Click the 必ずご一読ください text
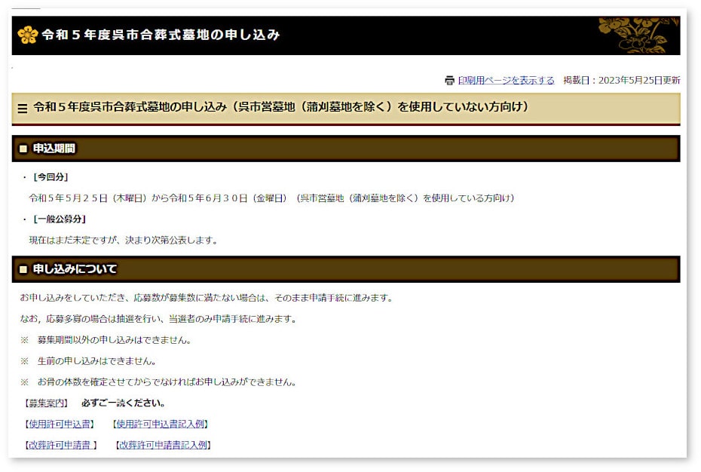Viewport: 701px width, 472px height. click(124, 403)
